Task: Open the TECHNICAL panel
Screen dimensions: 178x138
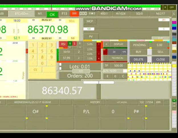Action: (x=117, y=58)
